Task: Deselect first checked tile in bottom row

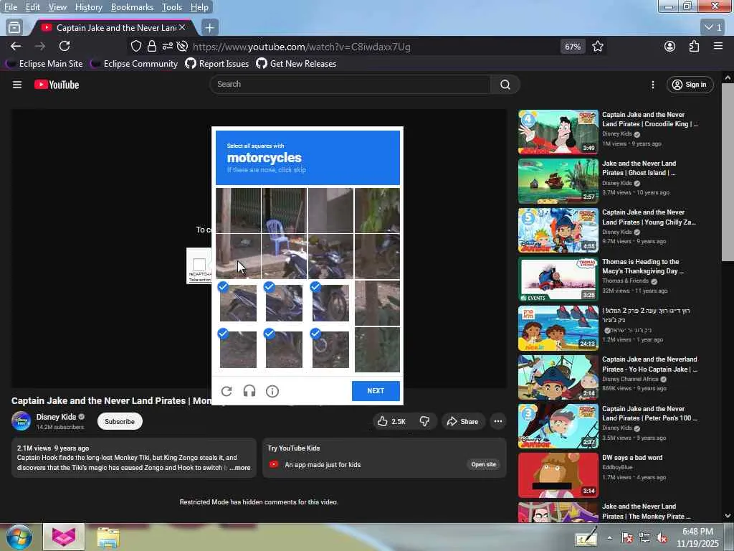Action: pyautogui.click(x=238, y=349)
